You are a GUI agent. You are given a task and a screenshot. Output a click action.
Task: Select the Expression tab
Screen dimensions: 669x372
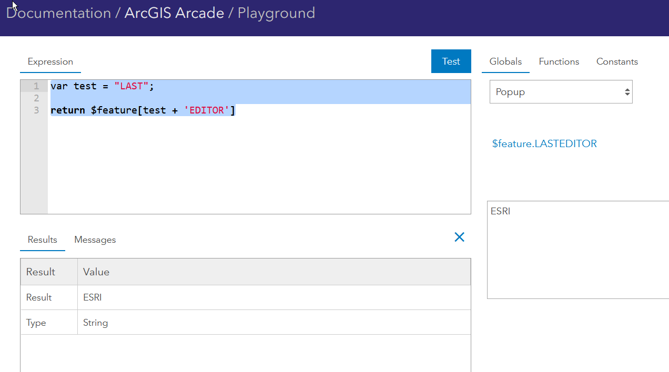click(x=50, y=61)
